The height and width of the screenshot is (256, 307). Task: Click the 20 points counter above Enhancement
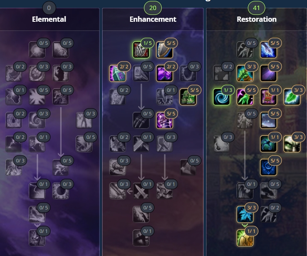pos(153,8)
